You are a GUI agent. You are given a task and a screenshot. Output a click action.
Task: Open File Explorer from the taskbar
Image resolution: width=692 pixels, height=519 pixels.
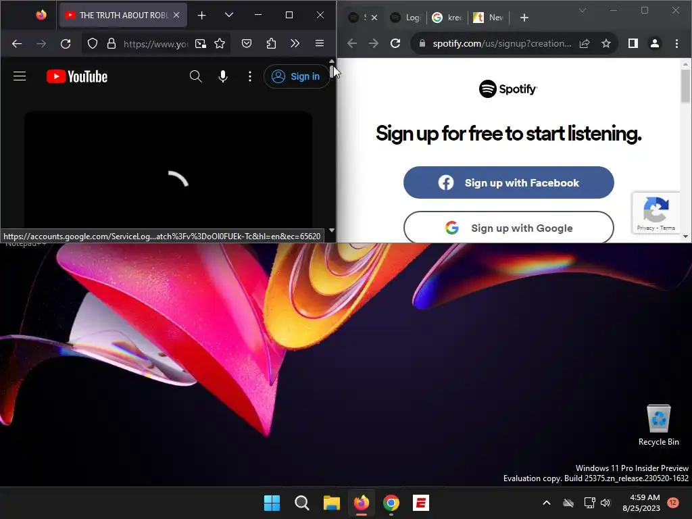(x=331, y=503)
